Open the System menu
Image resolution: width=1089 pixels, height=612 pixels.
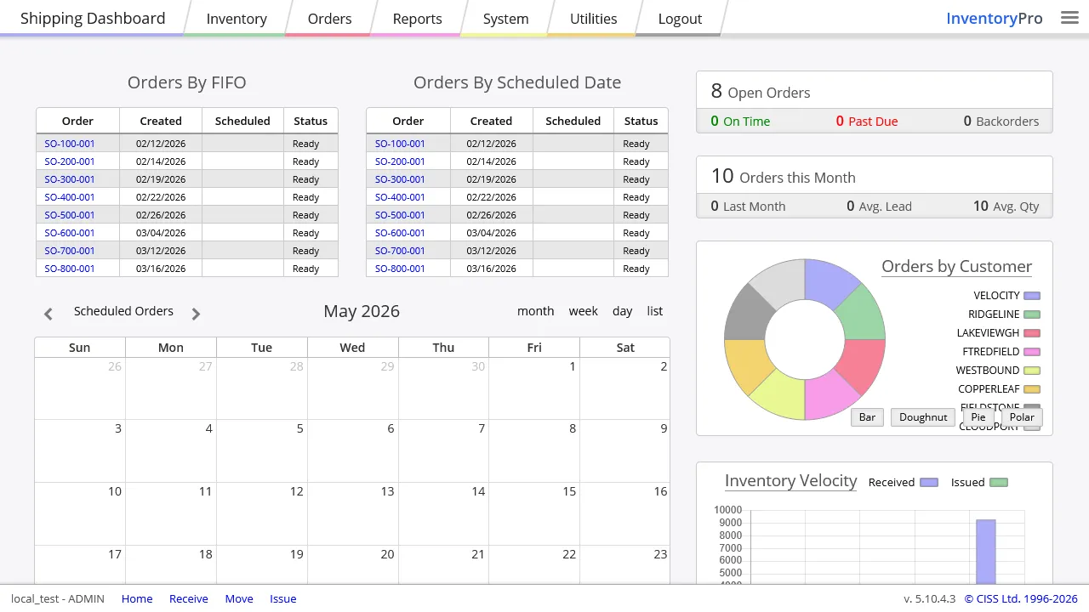(x=505, y=19)
